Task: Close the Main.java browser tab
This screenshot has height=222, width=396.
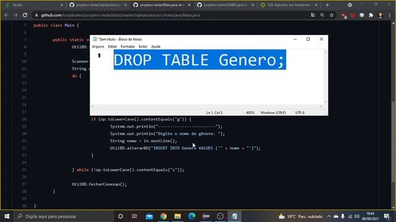Action: 189,5
